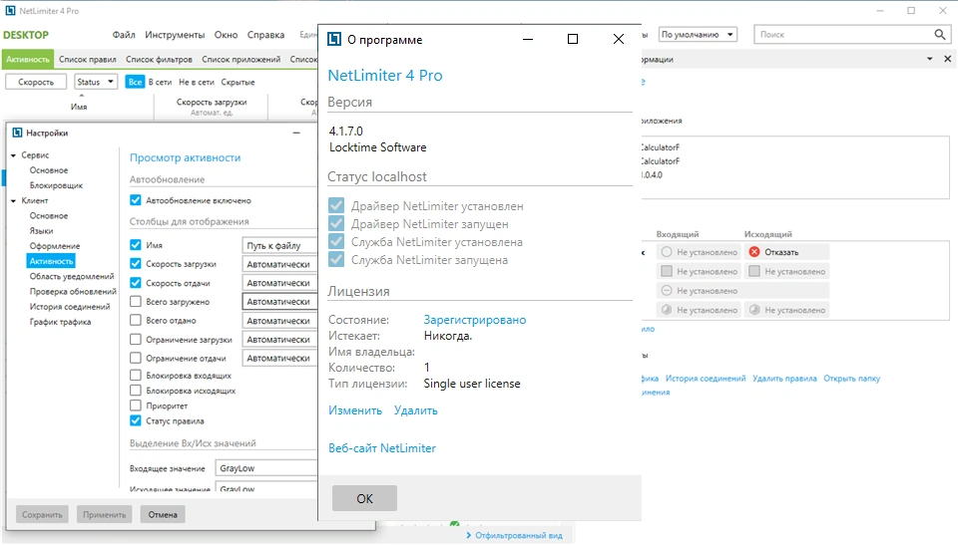Switch to Список фильтров tab
Image resolution: width=958 pixels, height=545 pixels.
click(x=159, y=59)
